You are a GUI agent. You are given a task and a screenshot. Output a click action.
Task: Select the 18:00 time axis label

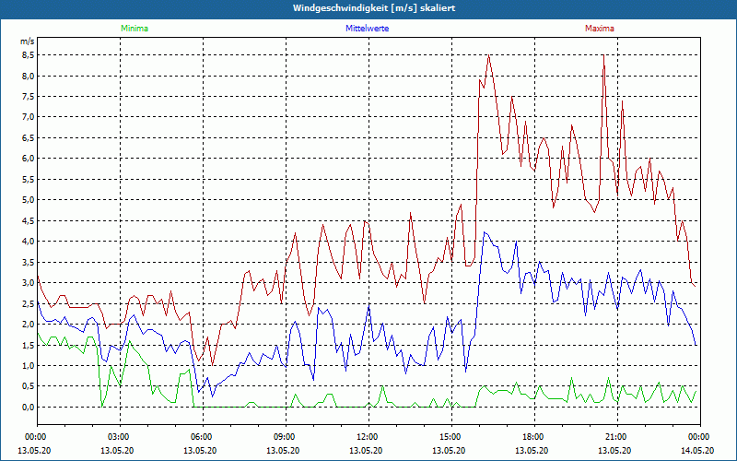point(532,437)
